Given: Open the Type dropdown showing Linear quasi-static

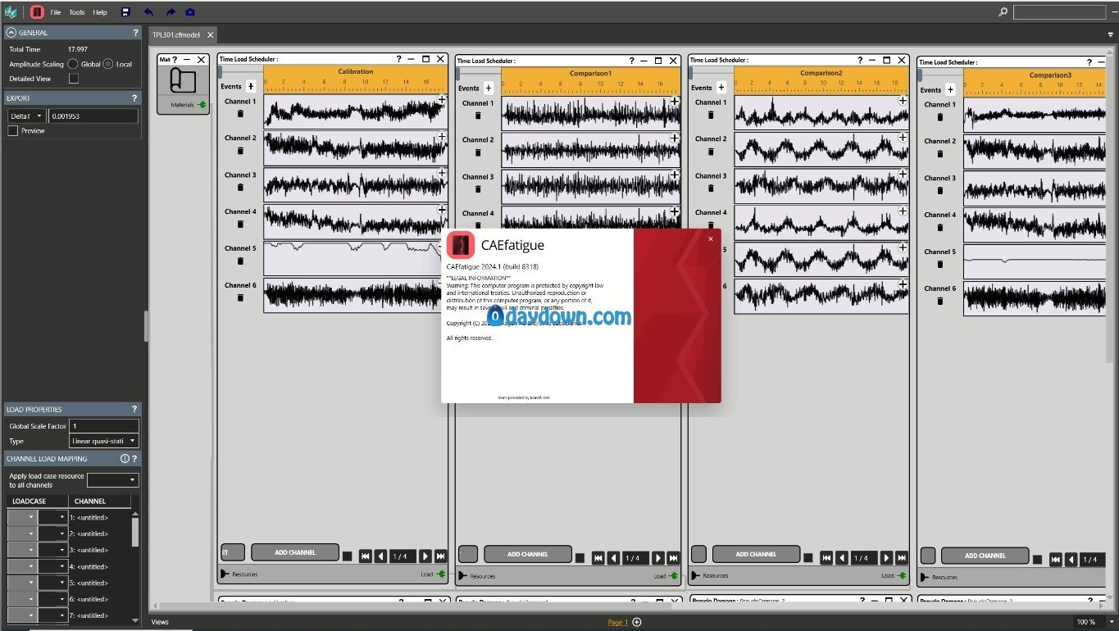Looking at the screenshot, I should pyautogui.click(x=104, y=441).
